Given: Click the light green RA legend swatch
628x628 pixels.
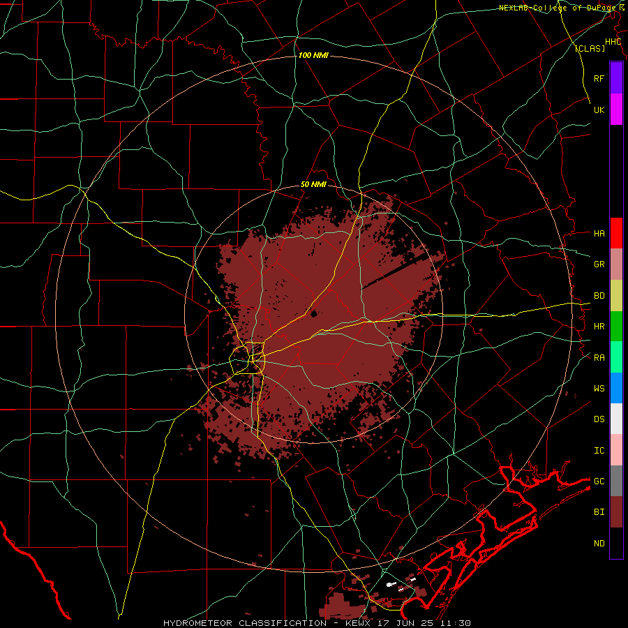Looking at the screenshot, I should pos(616,357).
